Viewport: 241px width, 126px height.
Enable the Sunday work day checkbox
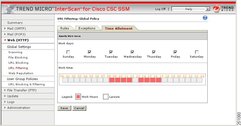click(68, 52)
